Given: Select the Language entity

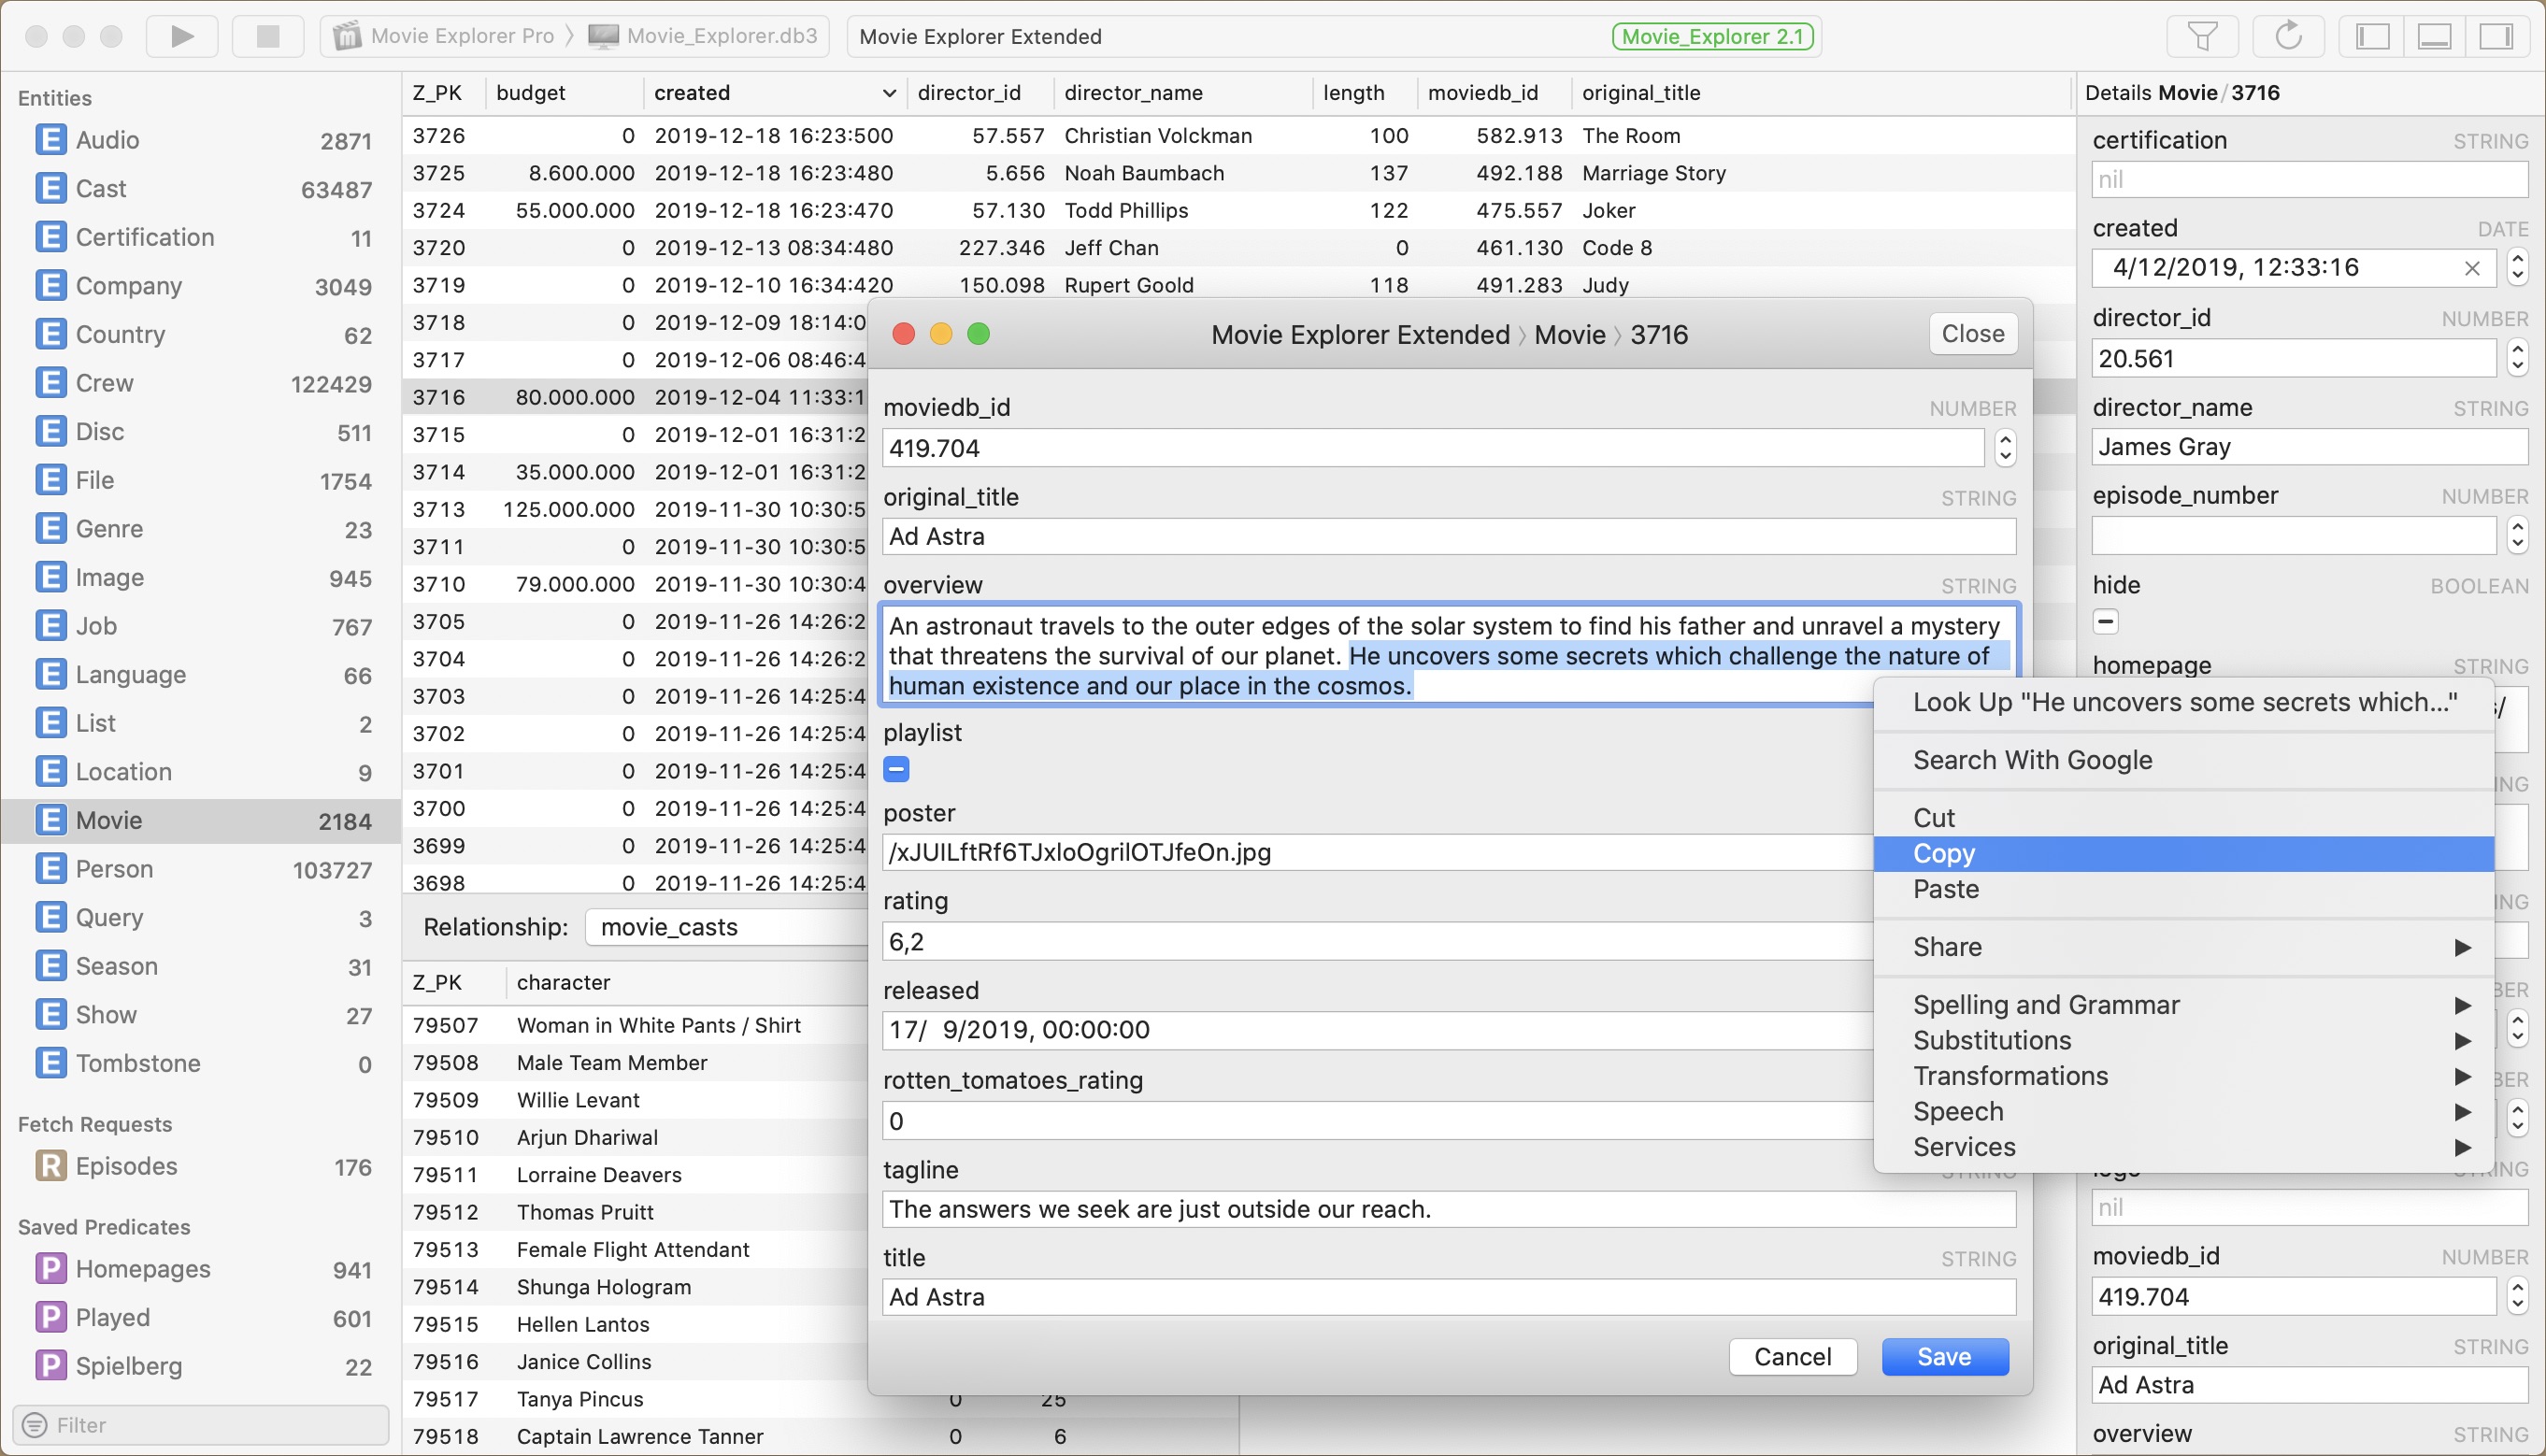Looking at the screenshot, I should [x=203, y=675].
